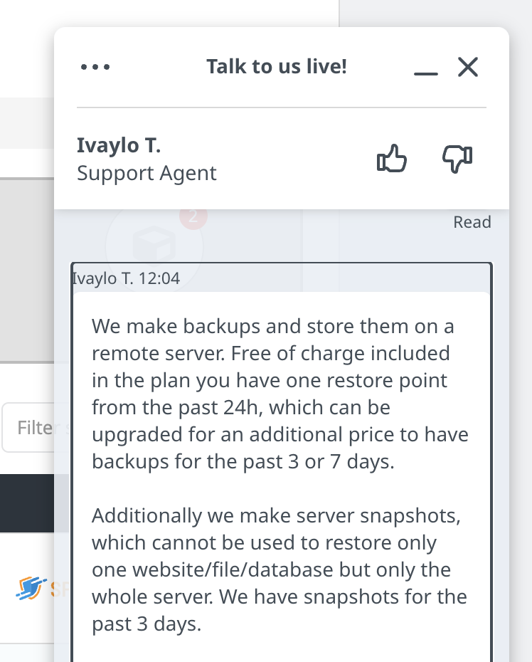The width and height of the screenshot is (532, 662).
Task: Click the Support Agent label
Action: pyautogui.click(x=147, y=173)
